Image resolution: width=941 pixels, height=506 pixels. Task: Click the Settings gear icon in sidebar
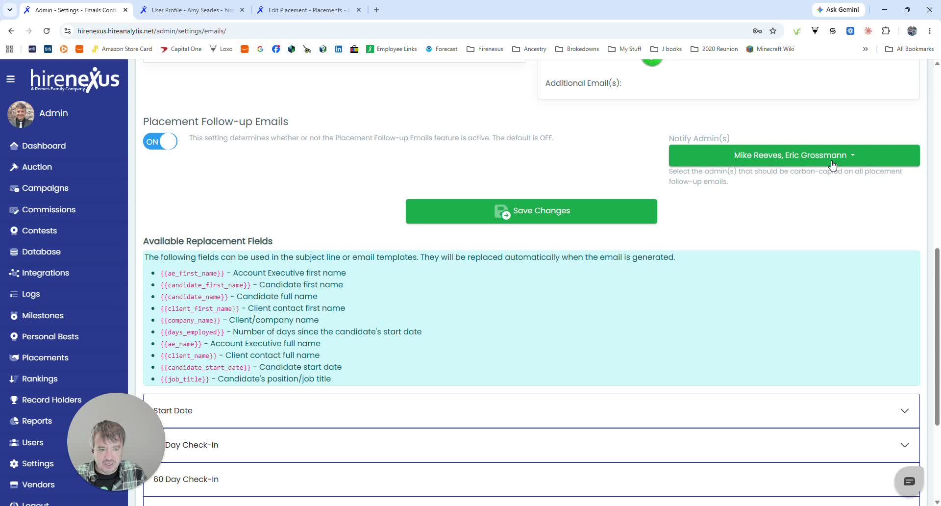point(14,463)
